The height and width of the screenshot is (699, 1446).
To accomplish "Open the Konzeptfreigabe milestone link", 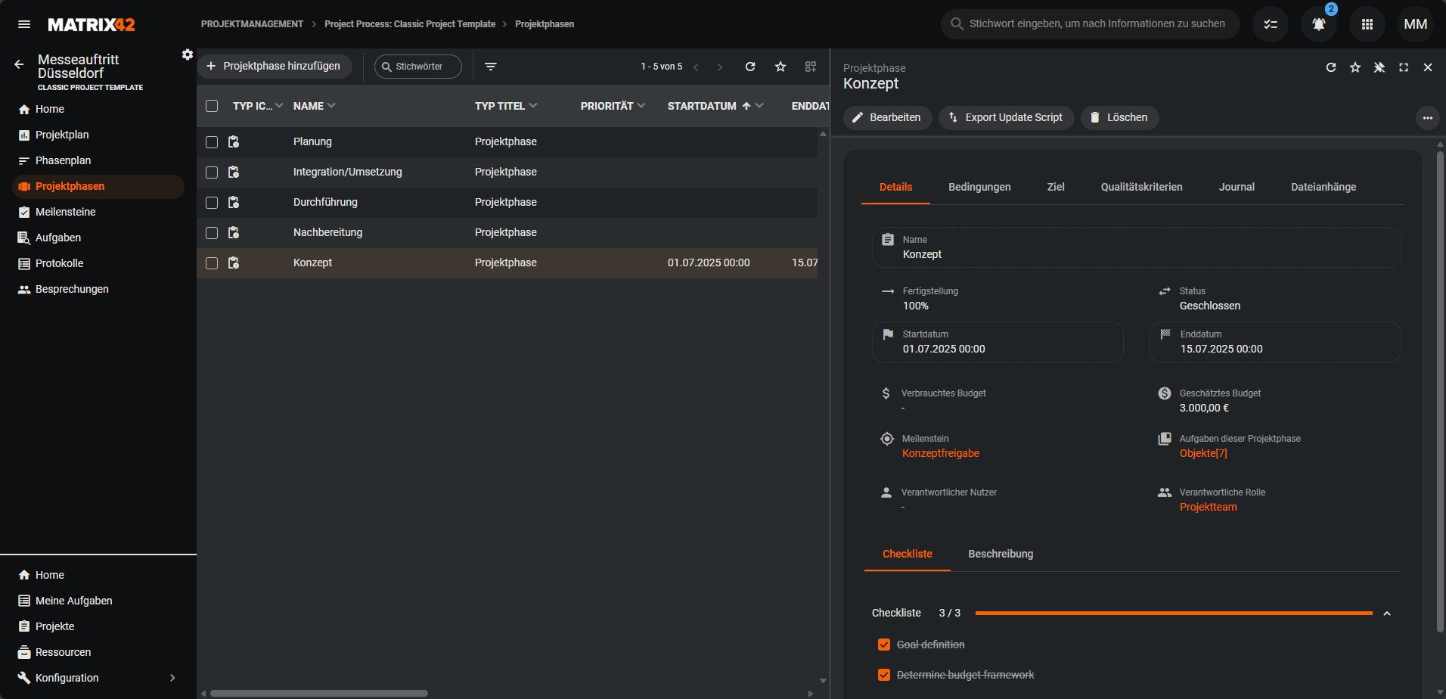I will coord(941,453).
